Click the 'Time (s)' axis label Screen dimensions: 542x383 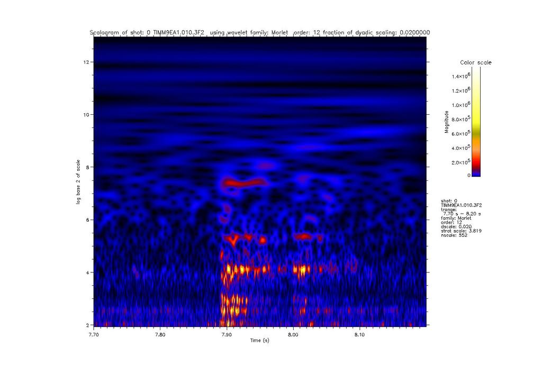(259, 341)
